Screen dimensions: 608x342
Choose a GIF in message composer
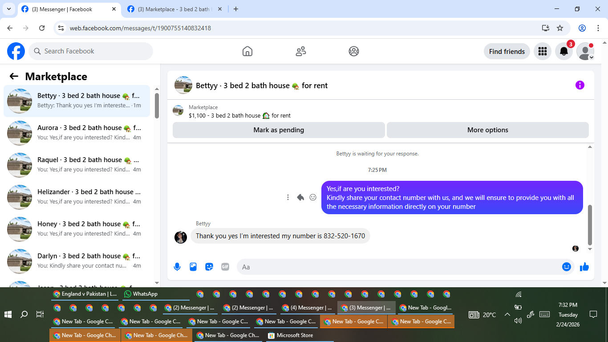[225, 267]
